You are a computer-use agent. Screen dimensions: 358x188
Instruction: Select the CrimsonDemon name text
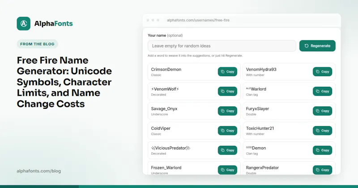click(166, 69)
